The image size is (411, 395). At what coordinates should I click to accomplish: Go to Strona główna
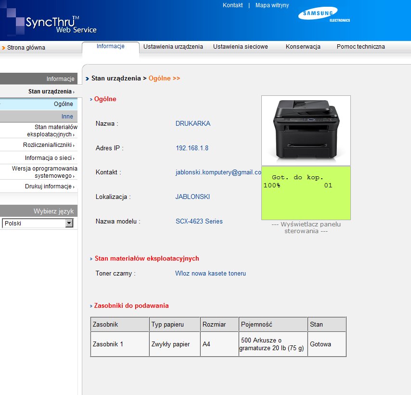[26, 48]
